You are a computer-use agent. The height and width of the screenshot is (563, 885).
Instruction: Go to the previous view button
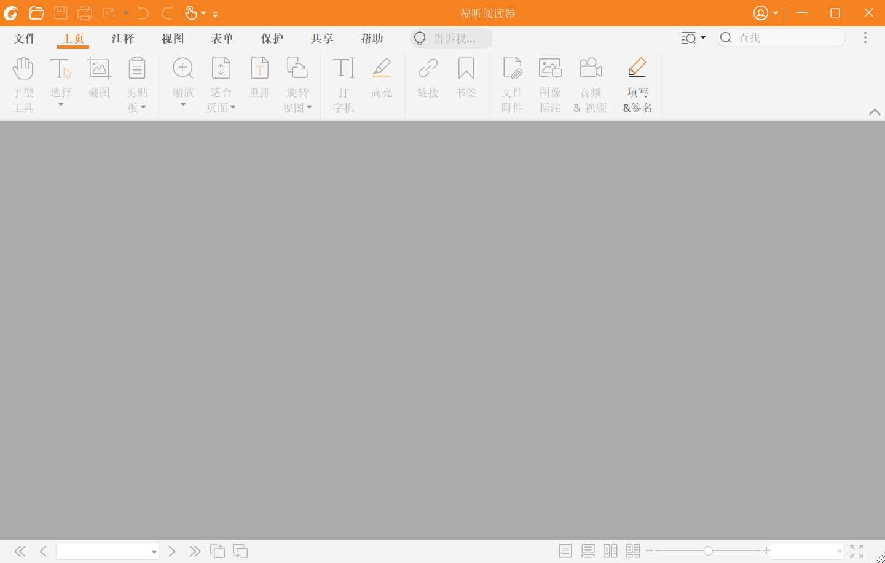pyautogui.click(x=218, y=551)
